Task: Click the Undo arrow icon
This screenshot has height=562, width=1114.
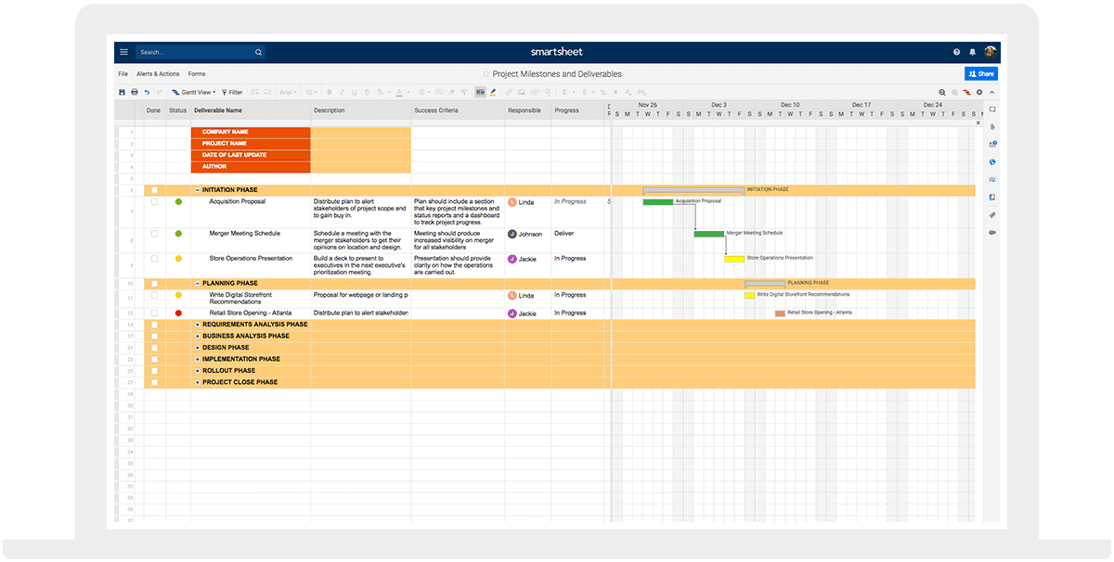Action: tap(147, 92)
